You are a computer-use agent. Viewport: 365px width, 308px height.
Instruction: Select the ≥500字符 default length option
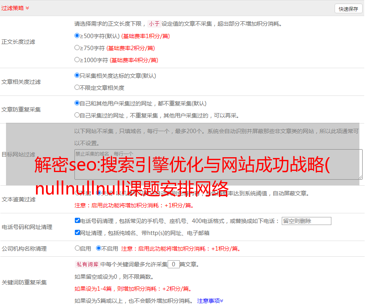(77, 36)
